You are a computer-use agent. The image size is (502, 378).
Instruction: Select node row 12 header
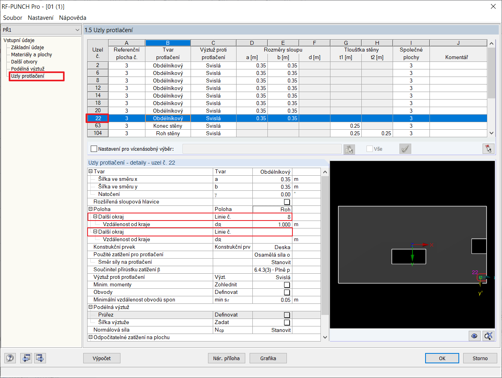coord(98,88)
